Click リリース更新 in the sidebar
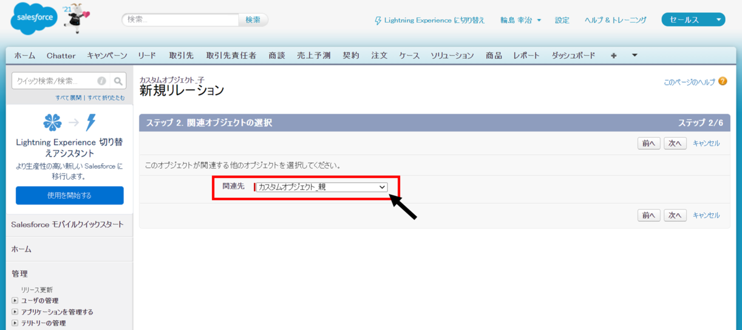742x330 pixels. (x=36, y=290)
